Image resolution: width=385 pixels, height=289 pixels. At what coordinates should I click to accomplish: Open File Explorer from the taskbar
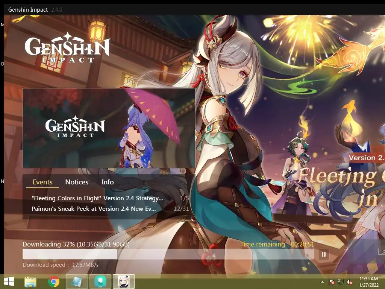[30, 281]
